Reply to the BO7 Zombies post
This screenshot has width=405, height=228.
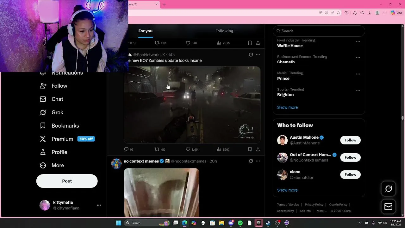pyautogui.click(x=128, y=149)
